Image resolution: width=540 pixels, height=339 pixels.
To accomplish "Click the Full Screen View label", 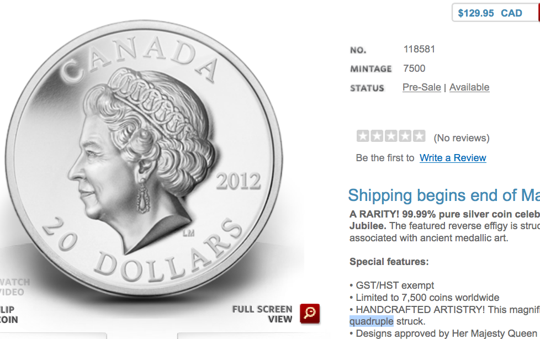I will pyautogui.click(x=262, y=314).
